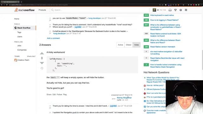Upvote the 'I don't understand why headerMode' comment
The width and height of the screenshot is (203, 114).
pos(50,24)
